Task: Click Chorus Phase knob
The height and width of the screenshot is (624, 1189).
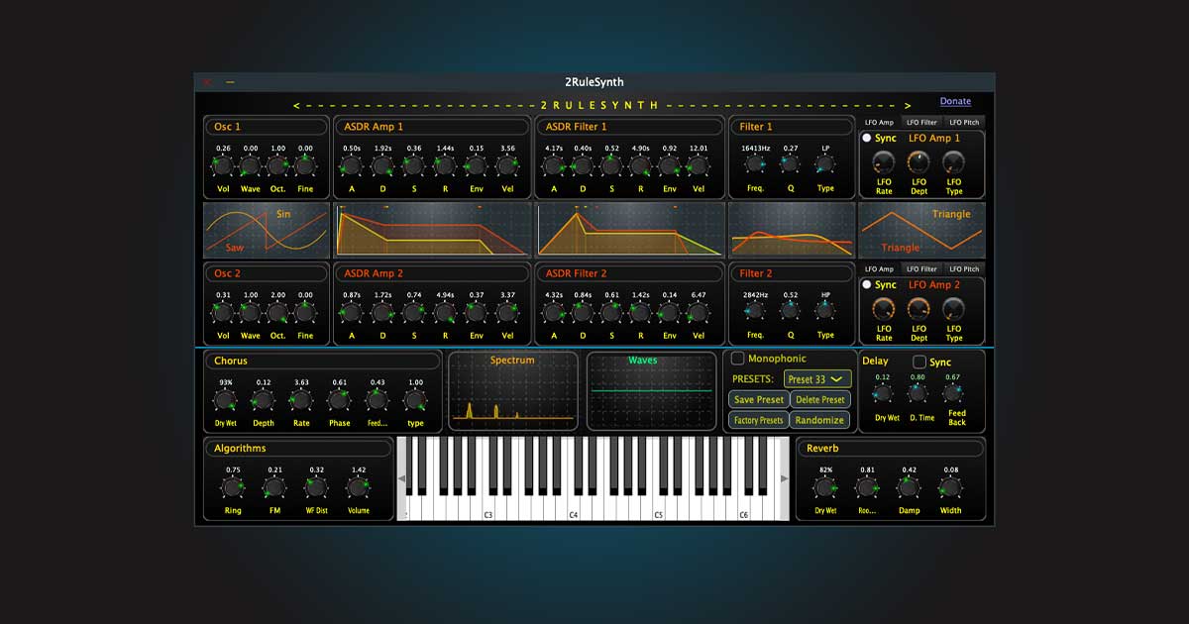Action: pos(339,400)
